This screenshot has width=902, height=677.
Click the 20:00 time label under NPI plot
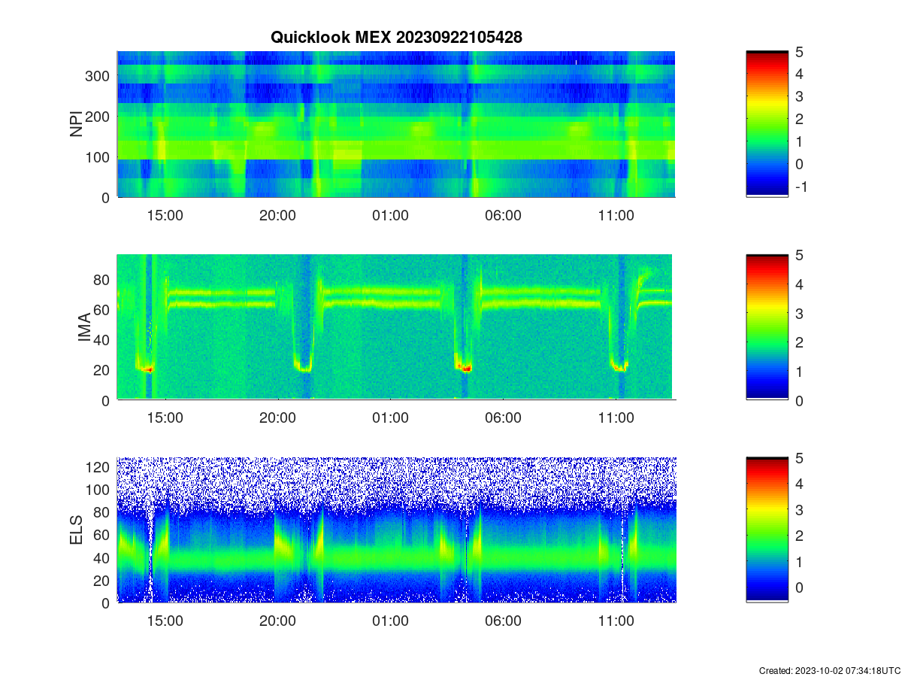[278, 216]
